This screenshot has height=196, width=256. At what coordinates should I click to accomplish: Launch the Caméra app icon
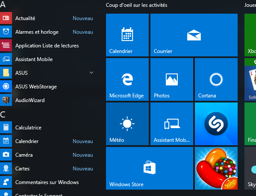click(6, 155)
